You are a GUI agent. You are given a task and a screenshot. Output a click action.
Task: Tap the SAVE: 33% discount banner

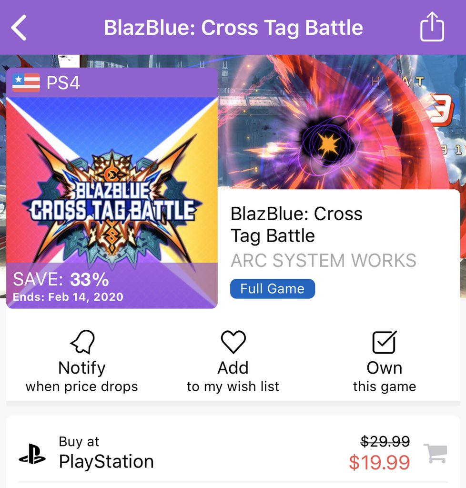click(112, 286)
